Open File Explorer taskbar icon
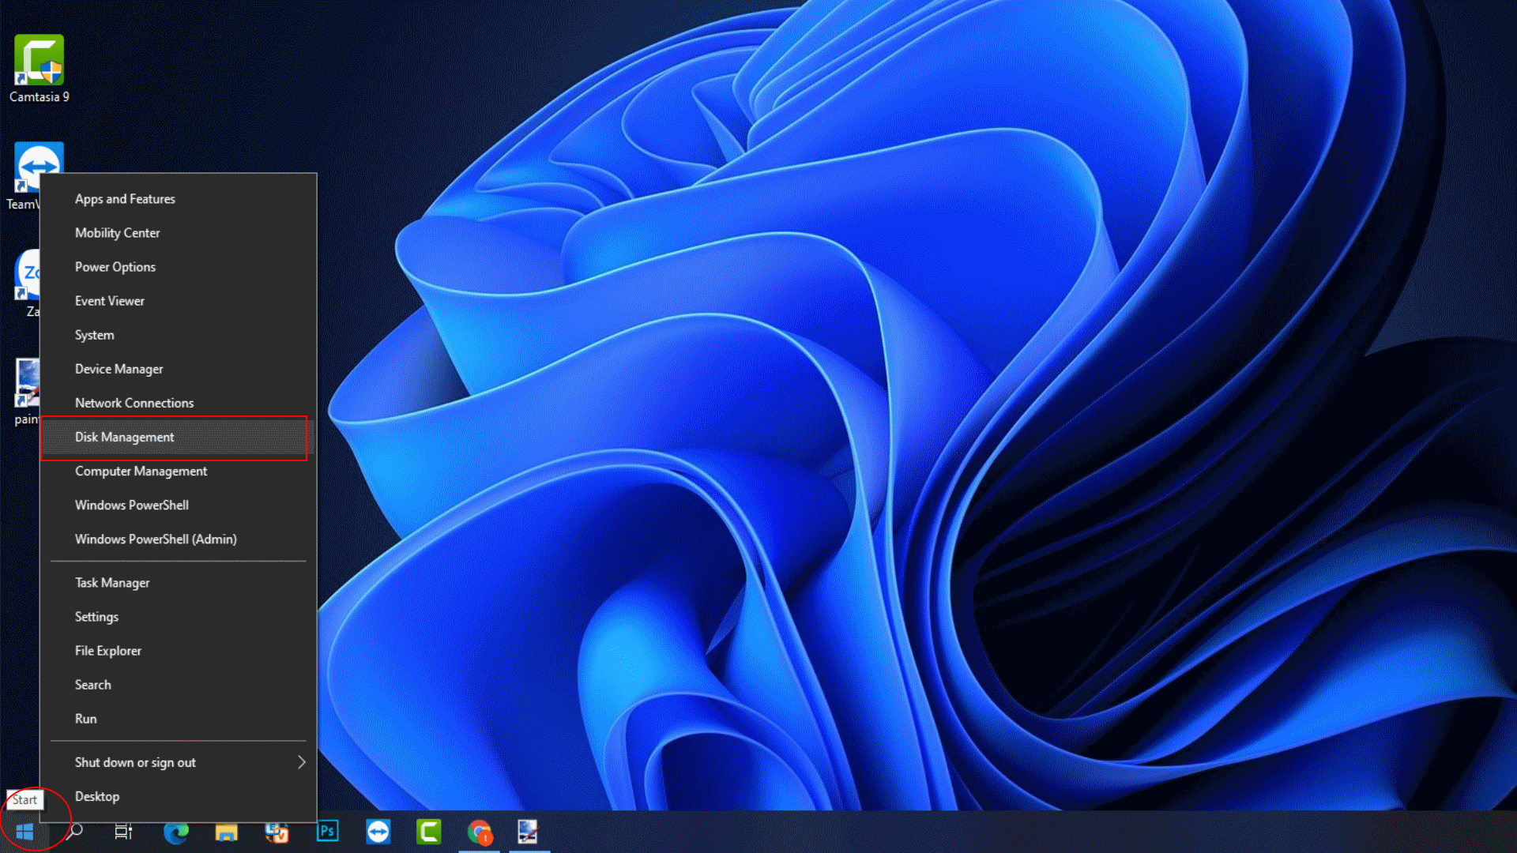This screenshot has width=1517, height=853. (226, 832)
